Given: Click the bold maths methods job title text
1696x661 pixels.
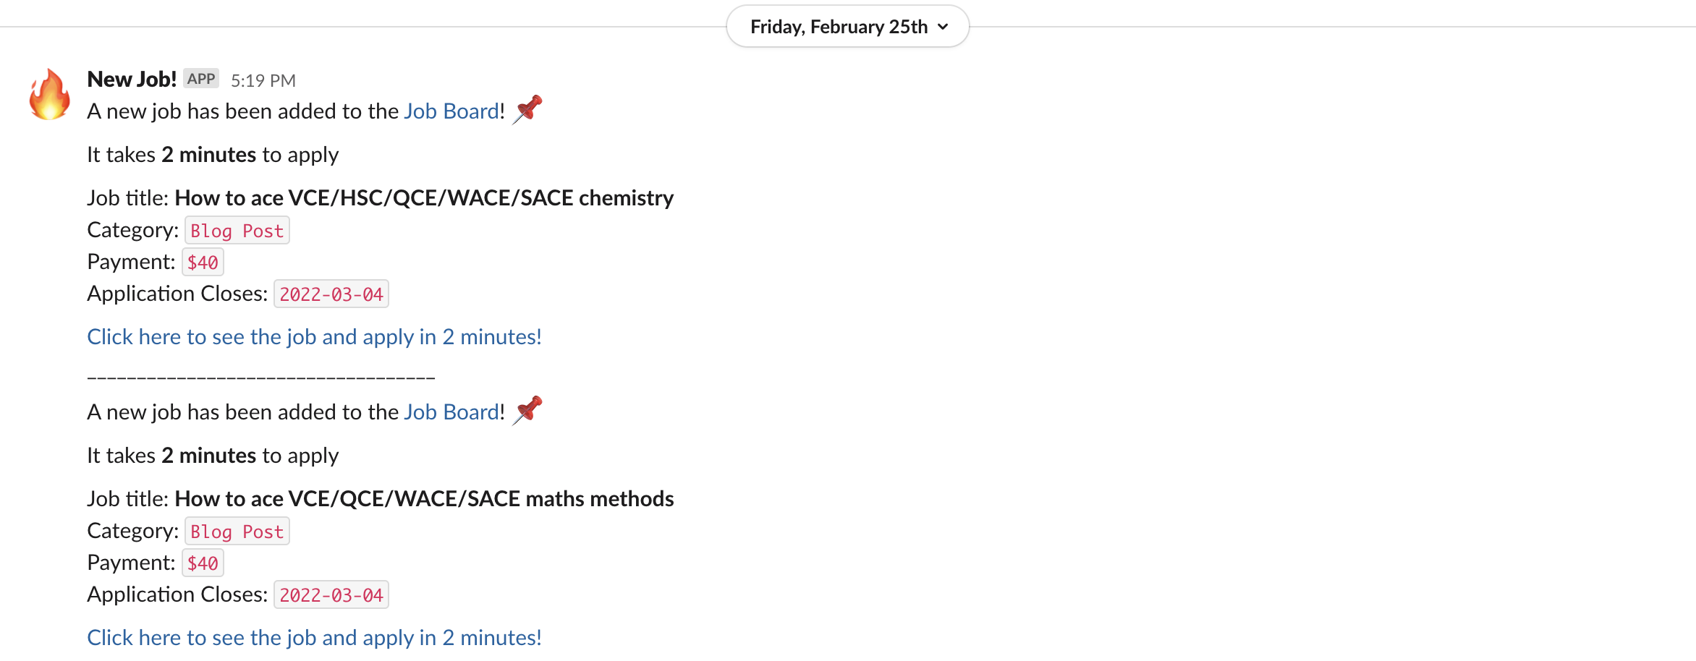Looking at the screenshot, I should (x=424, y=499).
